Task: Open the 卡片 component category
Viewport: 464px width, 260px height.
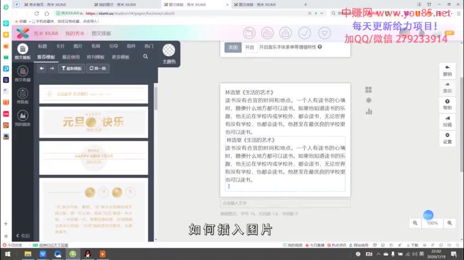Action: point(60,46)
